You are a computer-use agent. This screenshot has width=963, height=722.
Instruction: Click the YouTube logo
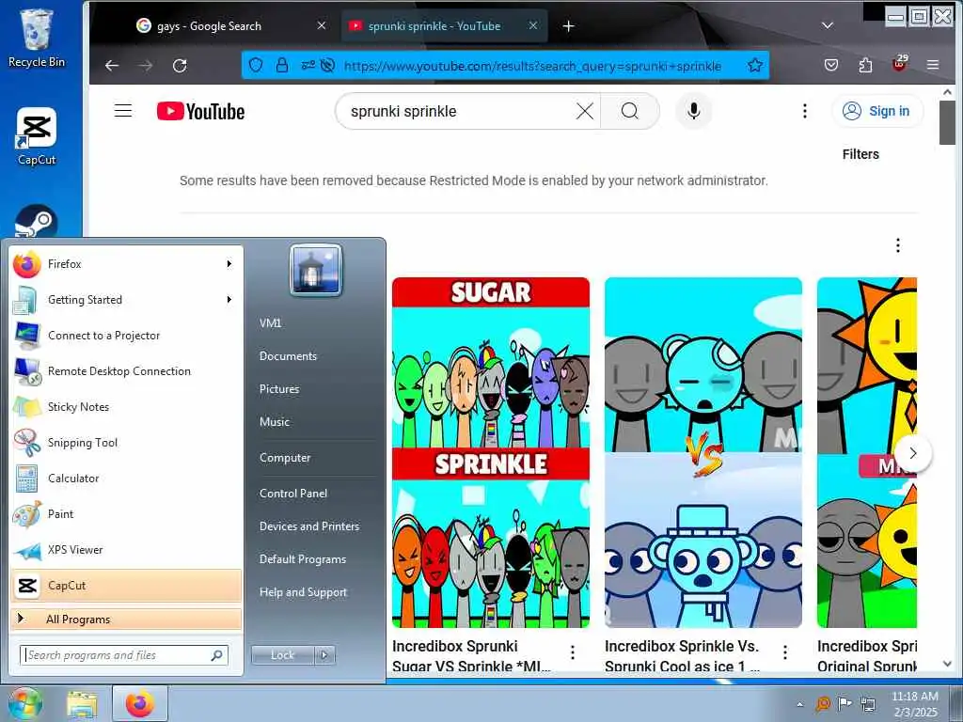pos(201,111)
